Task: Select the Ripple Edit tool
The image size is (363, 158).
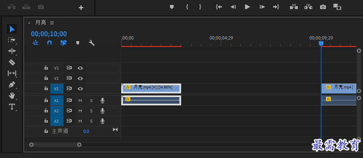Action: tap(12, 51)
